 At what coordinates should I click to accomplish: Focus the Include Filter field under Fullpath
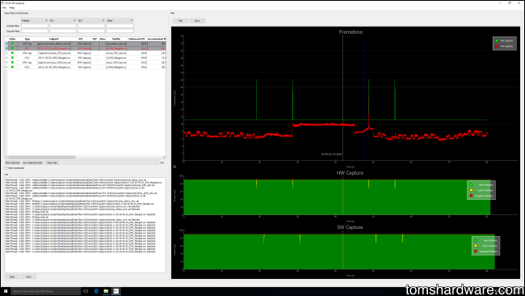pos(35,26)
